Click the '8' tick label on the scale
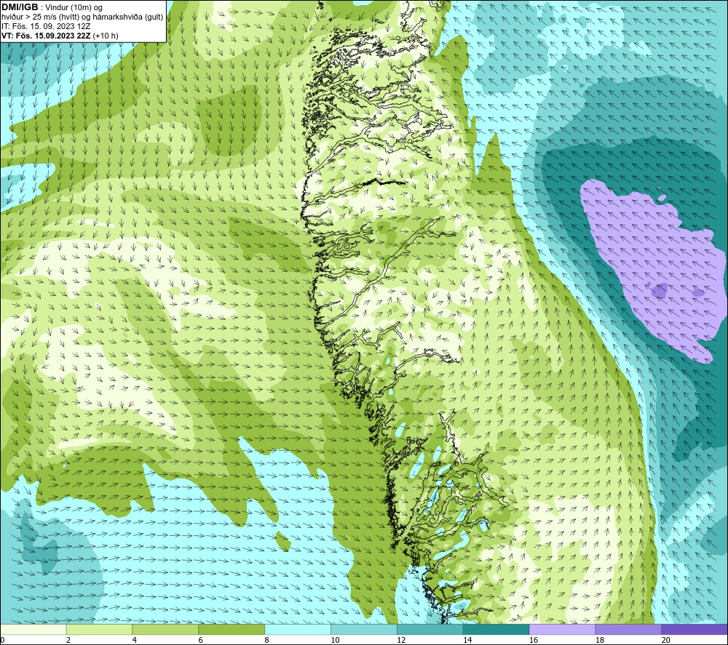Image resolution: width=728 pixels, height=645 pixels. (x=266, y=640)
